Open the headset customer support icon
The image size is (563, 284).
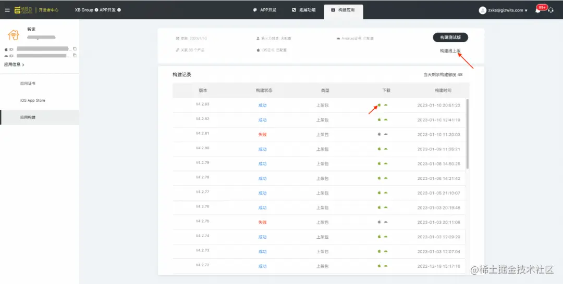click(x=551, y=10)
